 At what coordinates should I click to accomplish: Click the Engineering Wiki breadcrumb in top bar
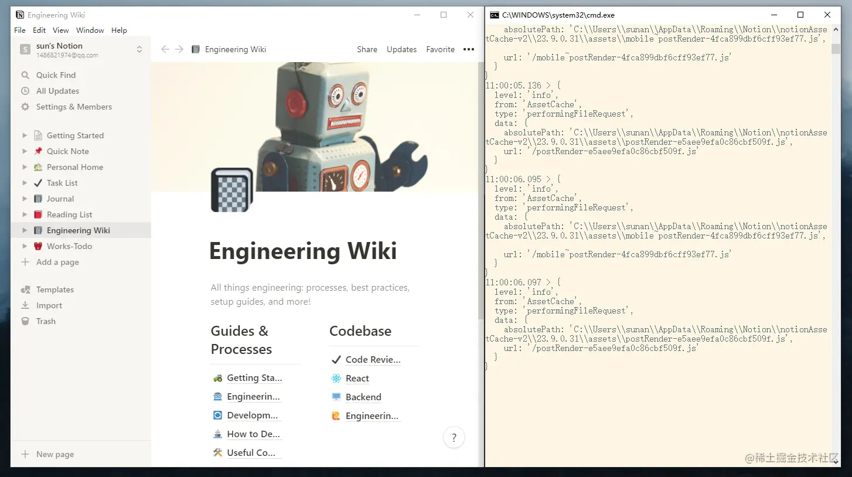tap(236, 49)
